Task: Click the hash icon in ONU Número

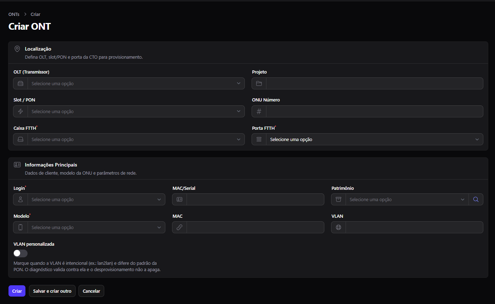Action: (259, 111)
